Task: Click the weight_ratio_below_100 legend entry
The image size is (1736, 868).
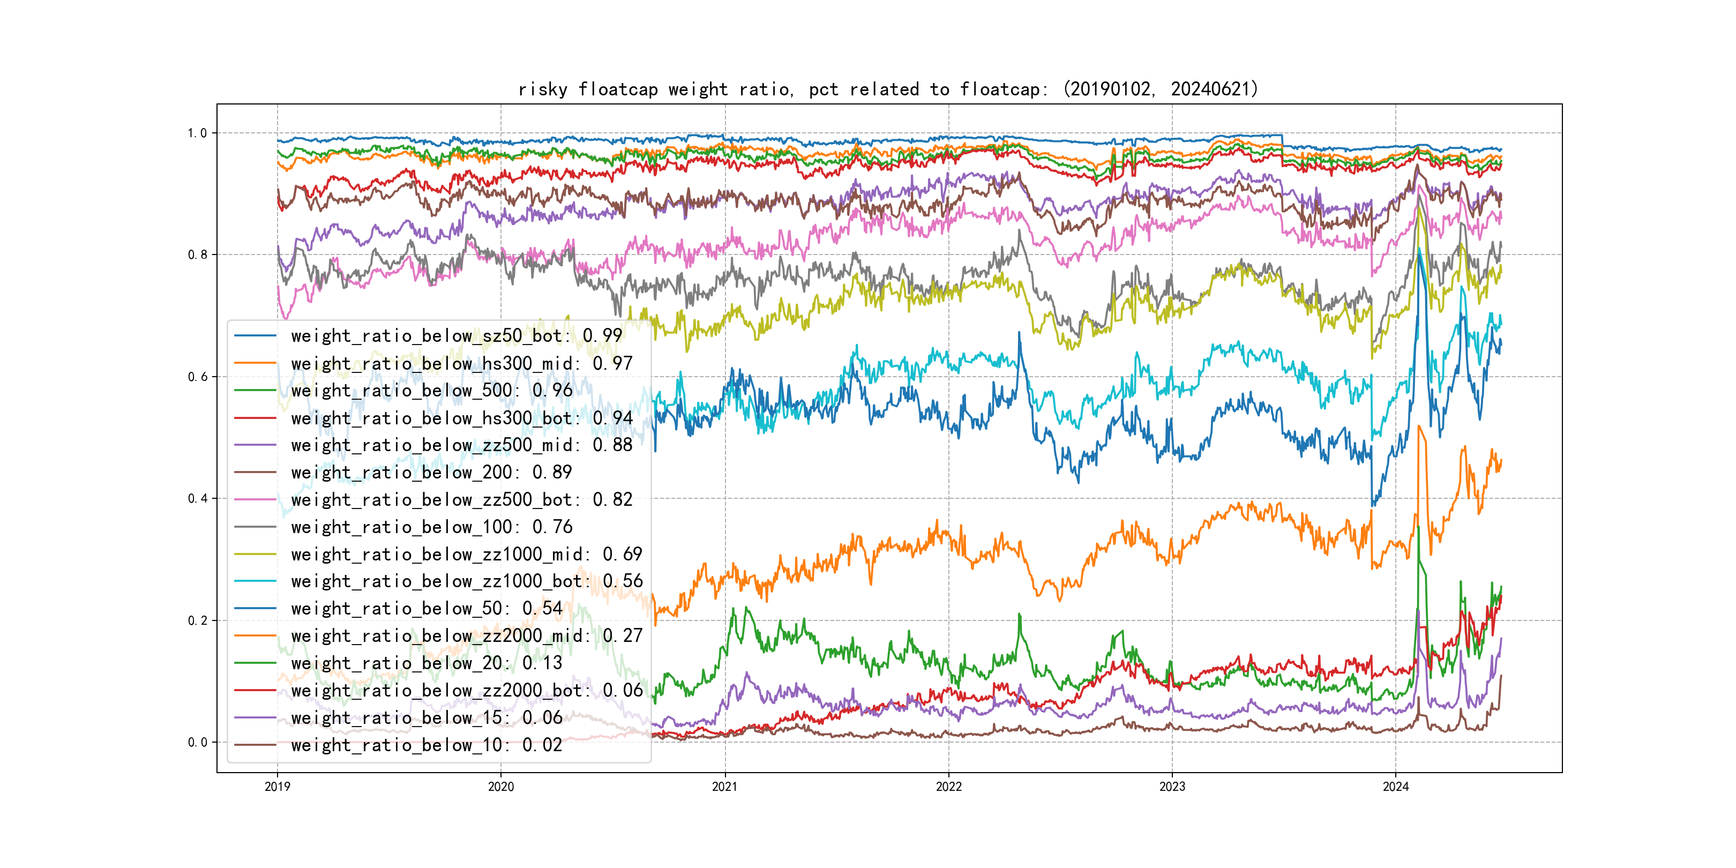Action: click(431, 527)
